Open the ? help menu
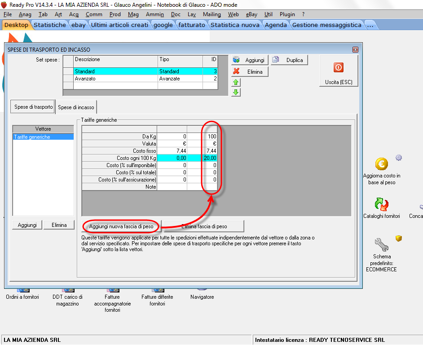This screenshot has width=423, height=345. coord(303,14)
